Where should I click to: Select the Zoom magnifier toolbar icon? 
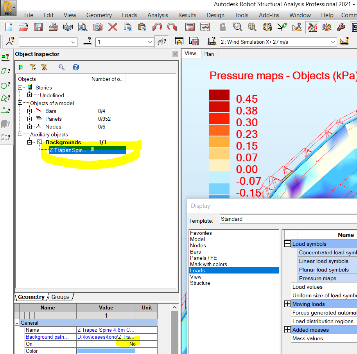pos(237,27)
